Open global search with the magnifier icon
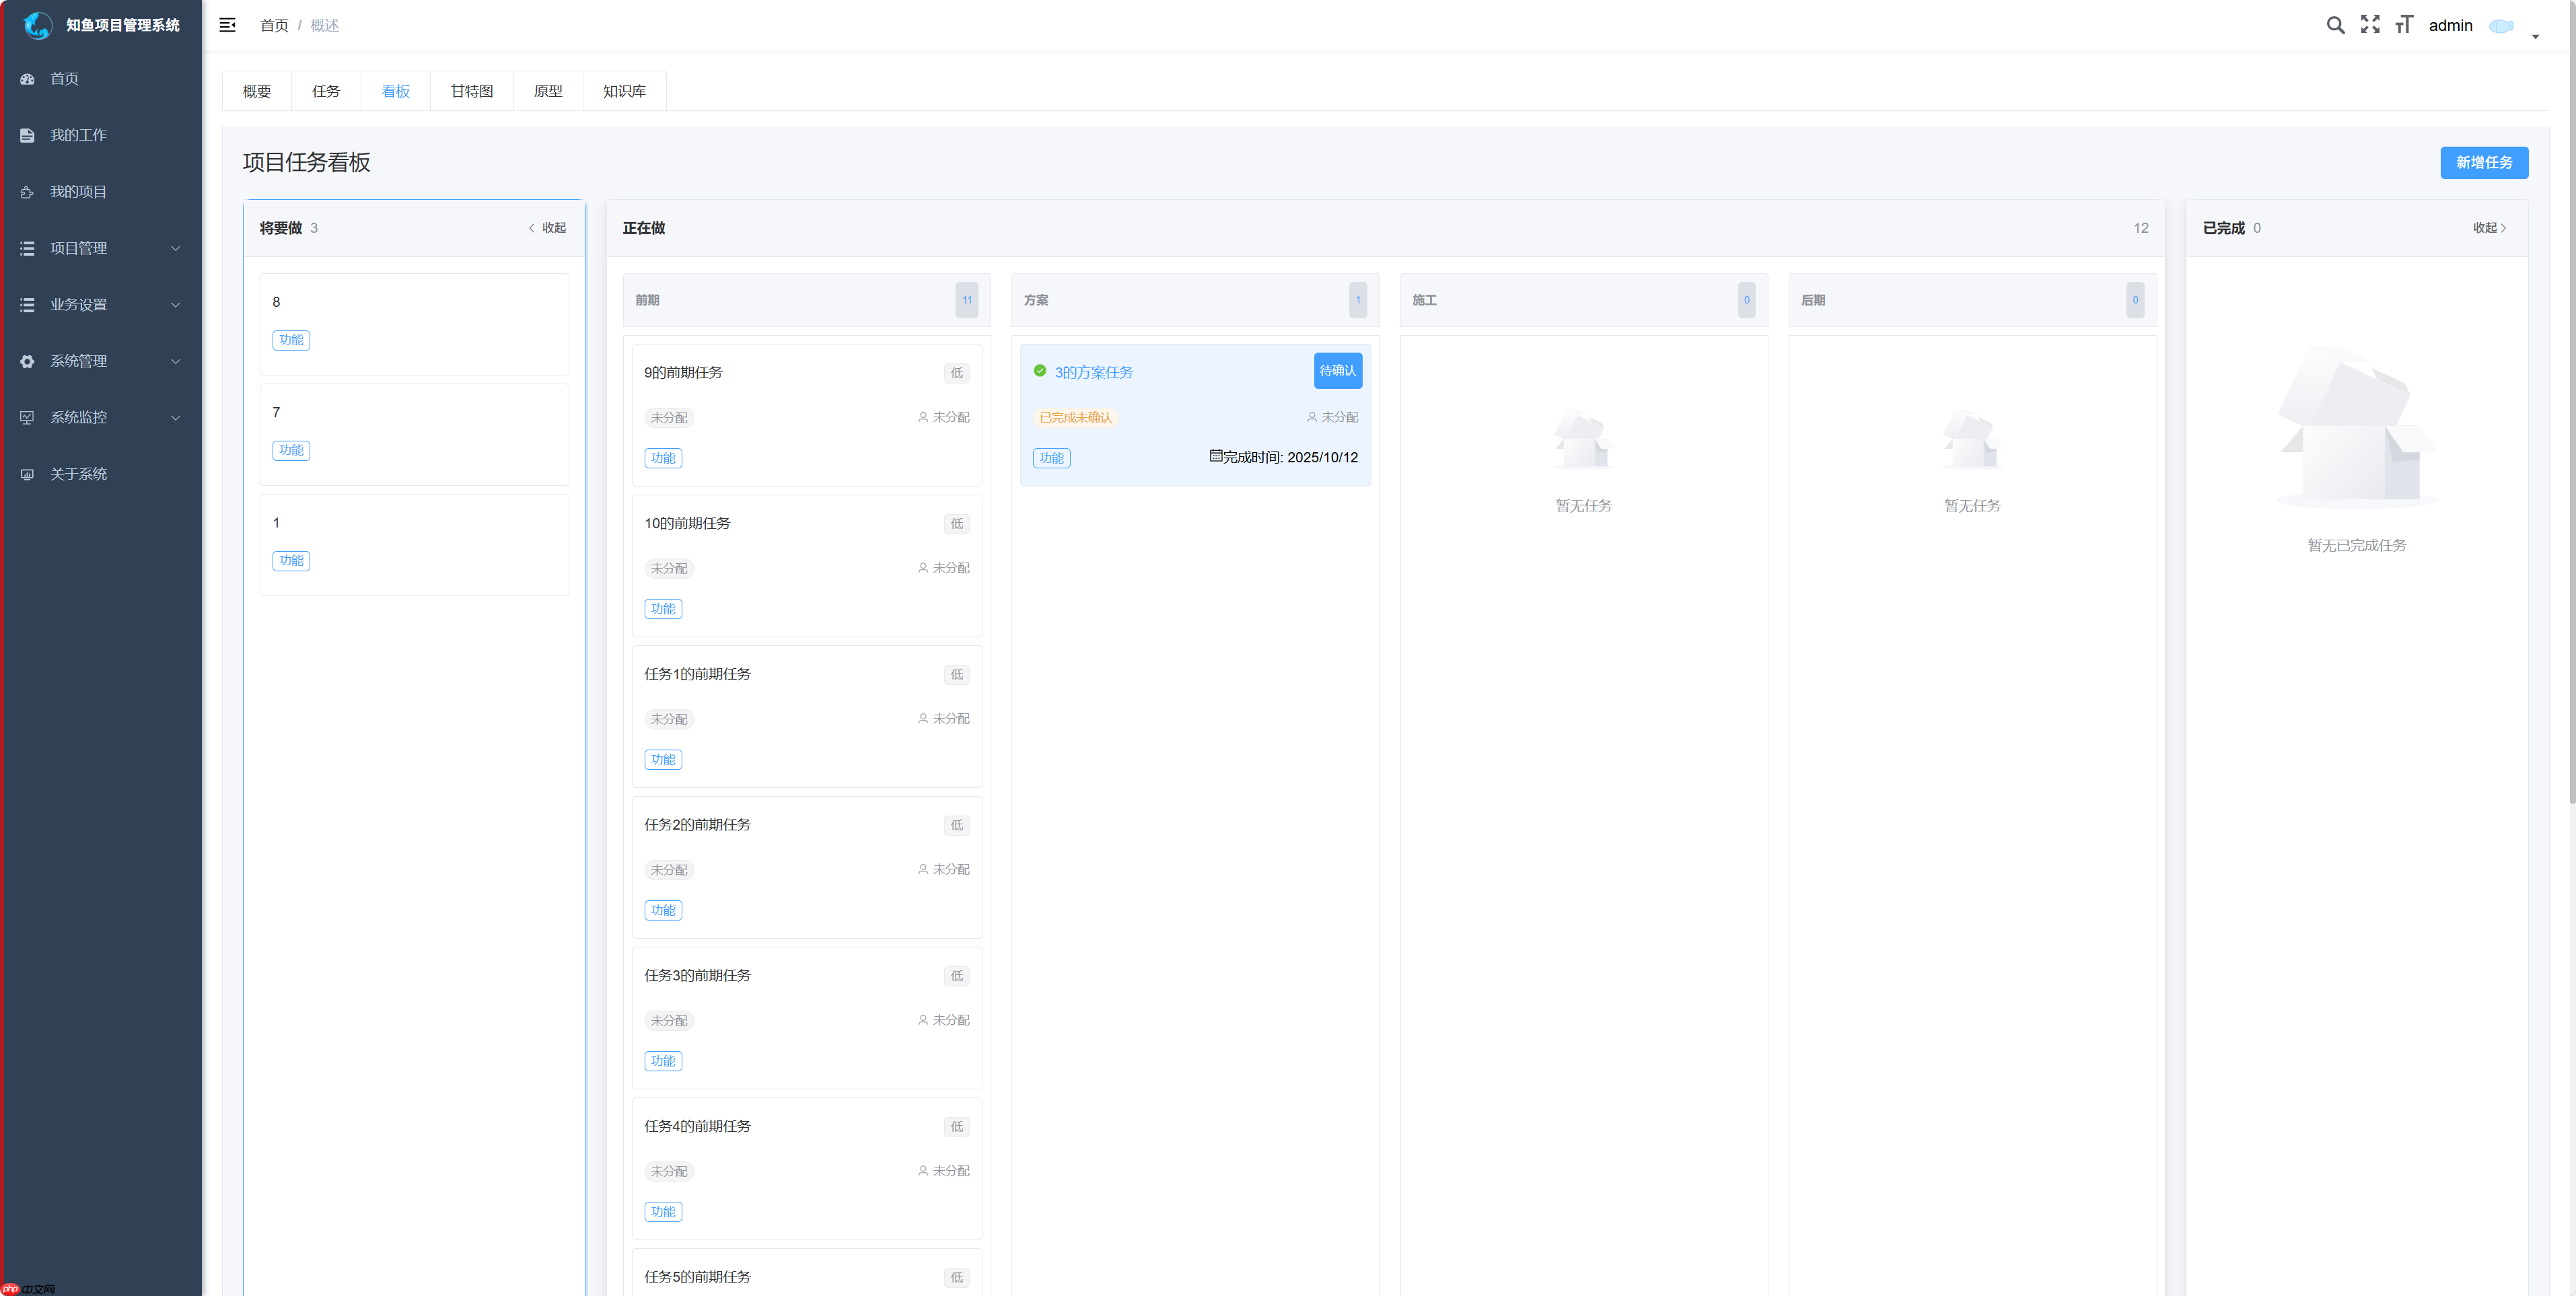The image size is (2576, 1296). tap(2336, 25)
